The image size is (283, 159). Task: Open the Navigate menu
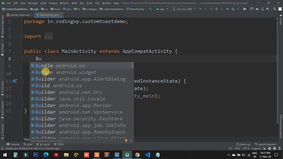point(33,3)
